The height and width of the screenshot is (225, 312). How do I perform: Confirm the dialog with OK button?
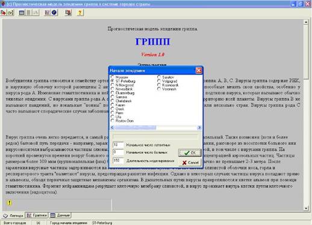tap(190, 153)
